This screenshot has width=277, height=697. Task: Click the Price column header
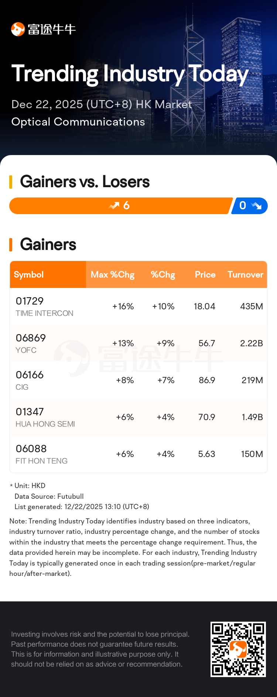(205, 275)
